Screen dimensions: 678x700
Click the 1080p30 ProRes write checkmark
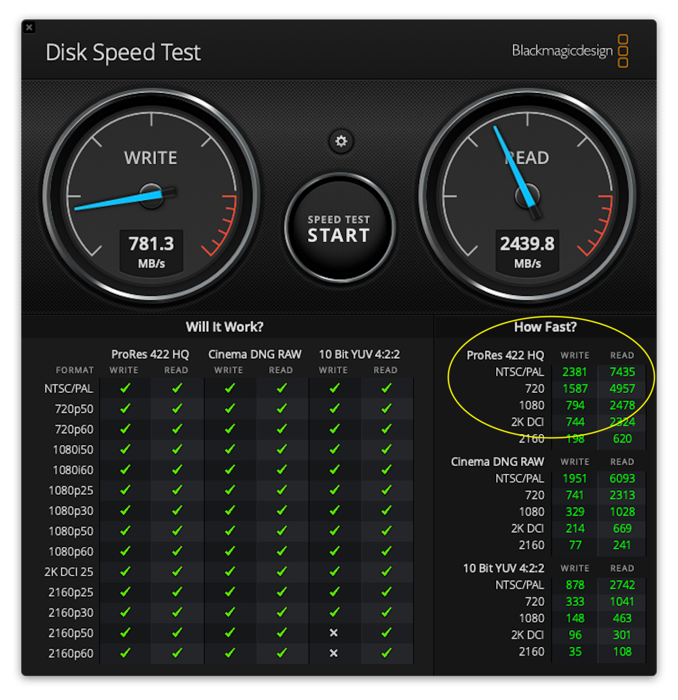[x=125, y=511]
